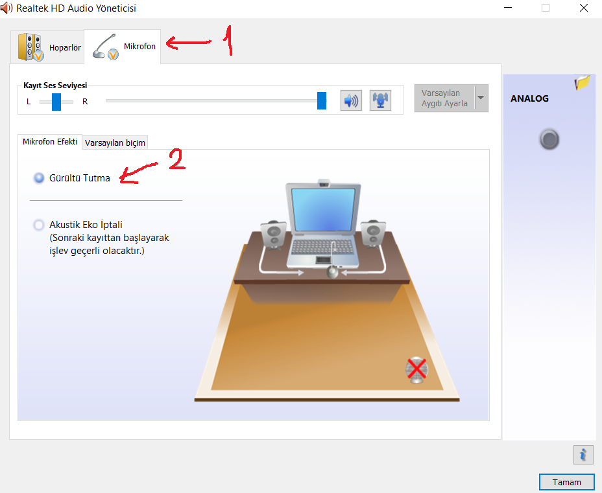
Task: Click the Sonraki kayıttan başlayarak note text
Action: tap(109, 244)
